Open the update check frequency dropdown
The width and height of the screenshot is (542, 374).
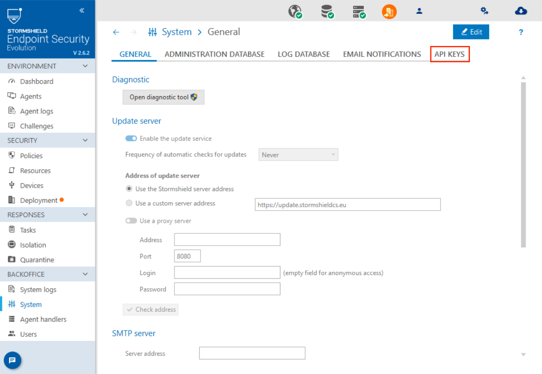298,155
